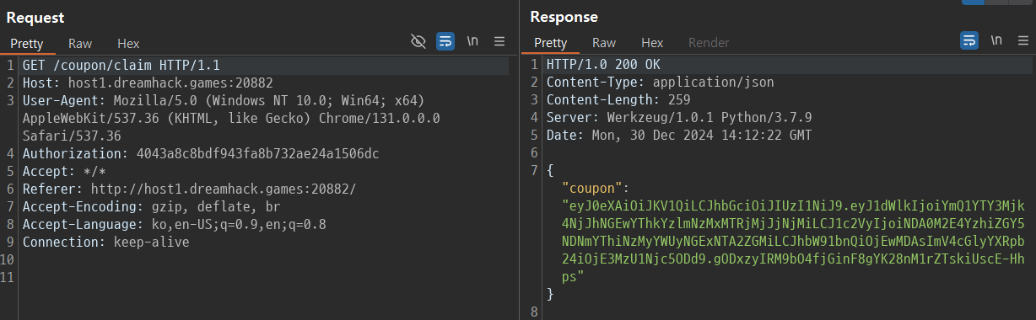Open the Request panel hamburger options menu
This screenshot has height=320, width=1036.
[499, 41]
